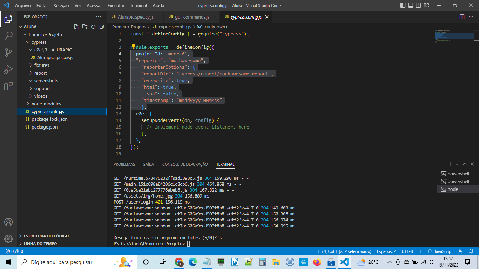Open Firefox from the taskbar
Viewport: 479px width, 269px height.
click(317, 262)
